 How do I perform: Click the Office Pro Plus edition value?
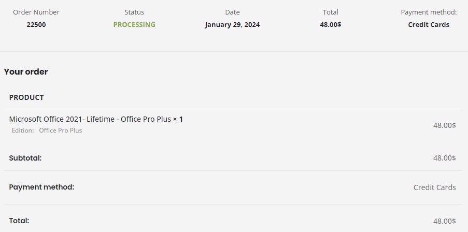[x=61, y=130]
